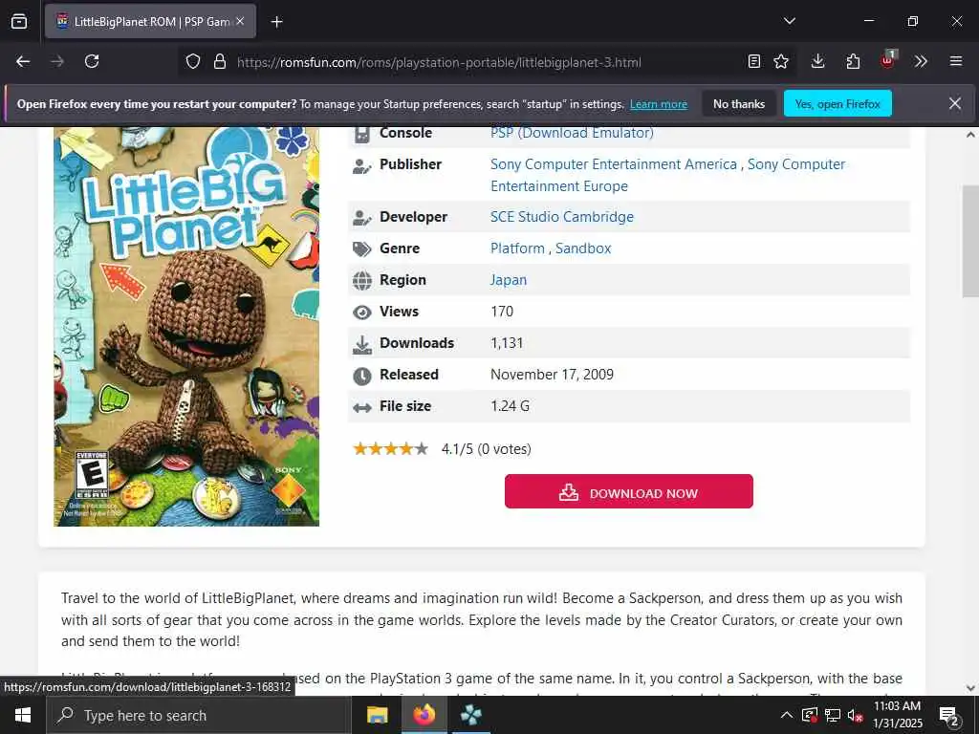Open Sony Computer Entertainment Europe link
Screen dimensions: 979x734
pyautogui.click(x=667, y=176)
